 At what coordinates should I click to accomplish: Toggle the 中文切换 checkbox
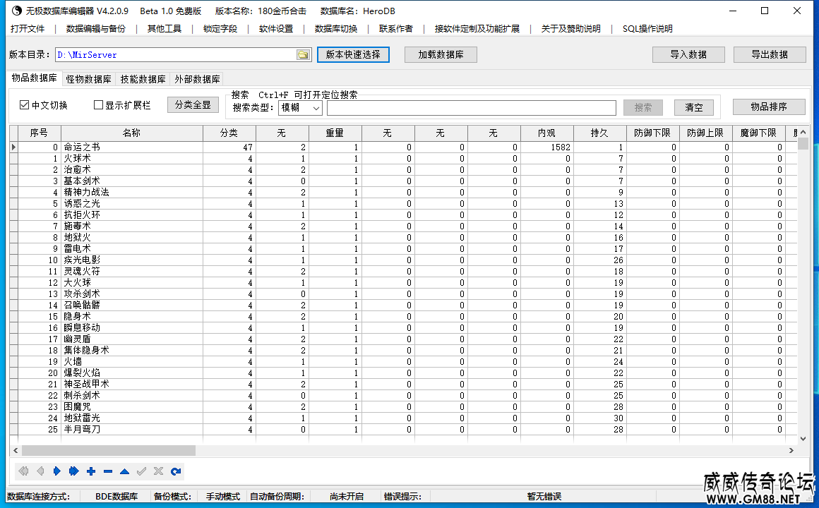[24, 105]
